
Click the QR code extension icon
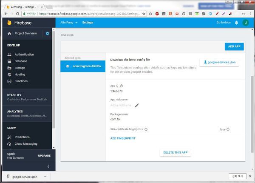(204, 14)
